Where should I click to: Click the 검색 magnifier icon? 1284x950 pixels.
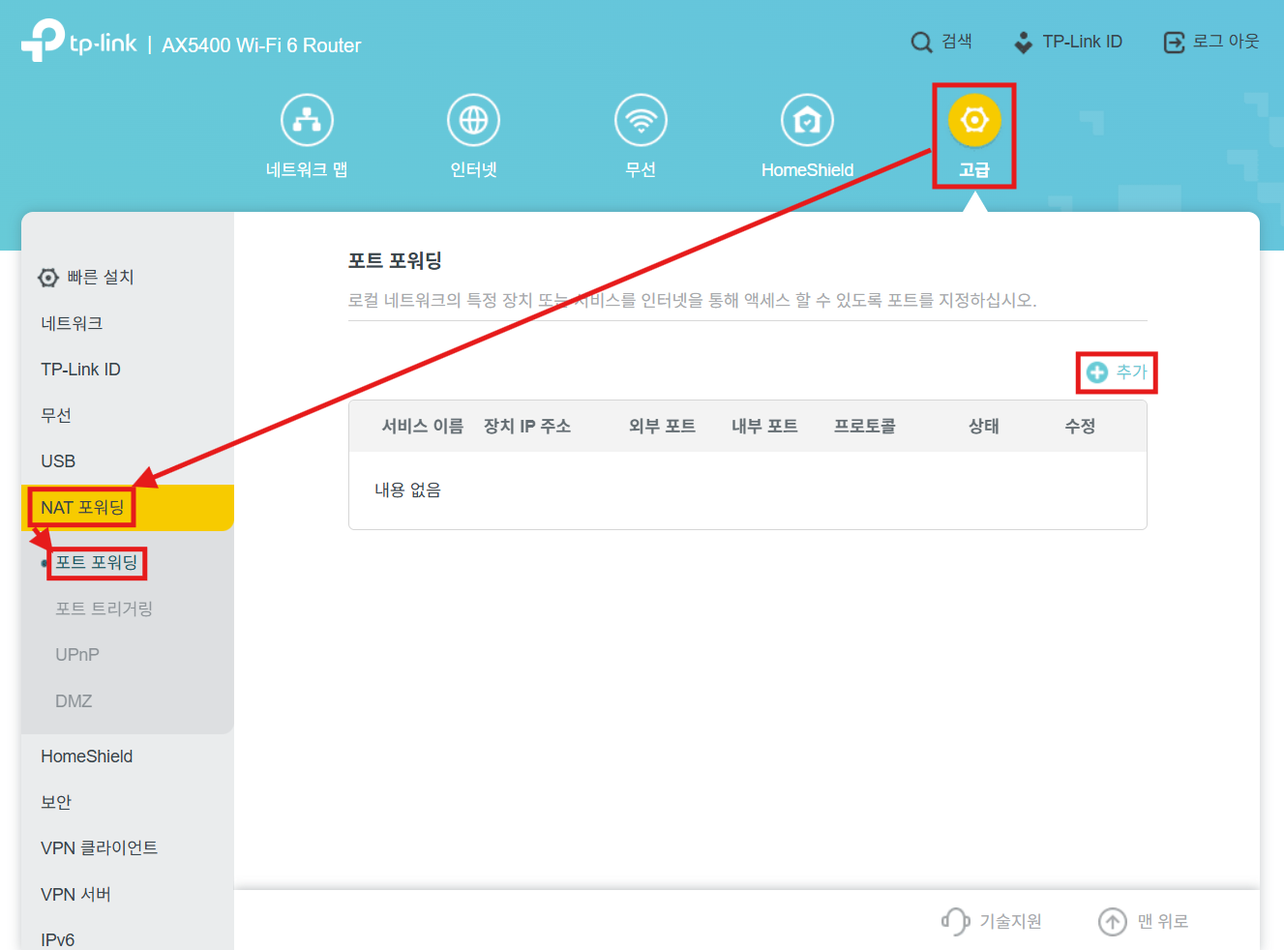tap(921, 43)
